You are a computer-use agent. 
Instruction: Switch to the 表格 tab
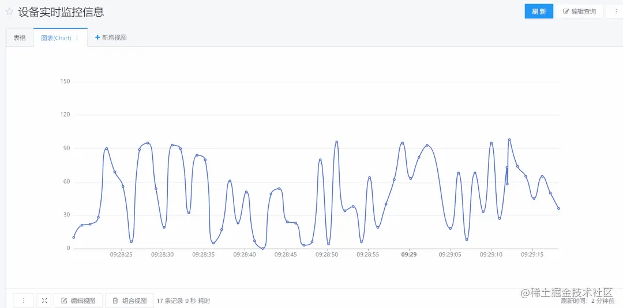[20, 37]
